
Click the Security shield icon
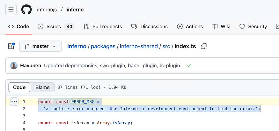(242, 27)
